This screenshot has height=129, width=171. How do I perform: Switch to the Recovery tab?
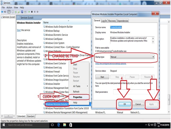click(x=112, y=21)
